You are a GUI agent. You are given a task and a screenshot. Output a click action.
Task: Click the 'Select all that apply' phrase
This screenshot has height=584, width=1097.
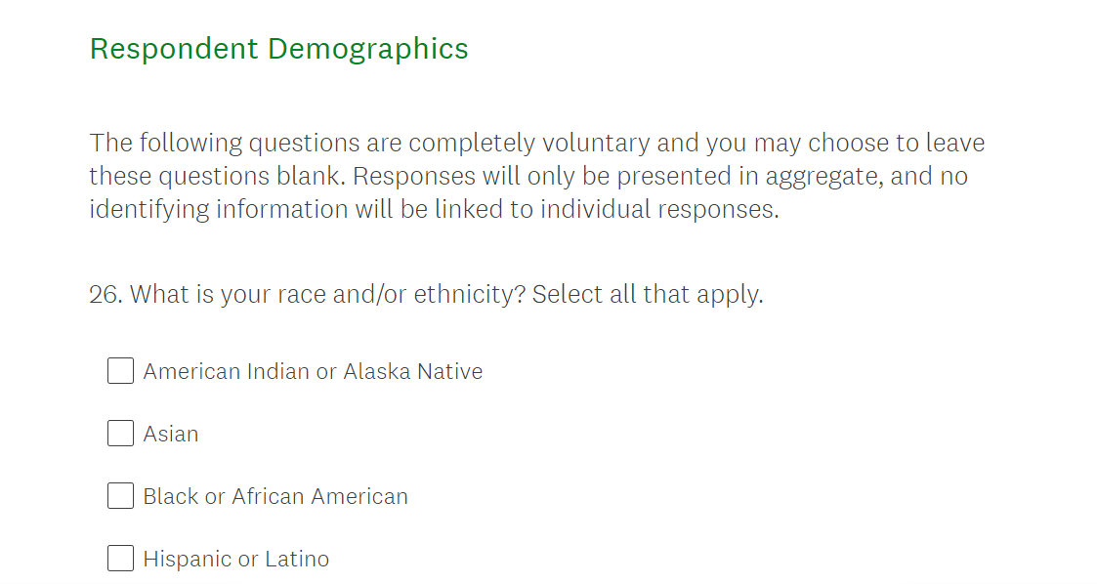647,294
